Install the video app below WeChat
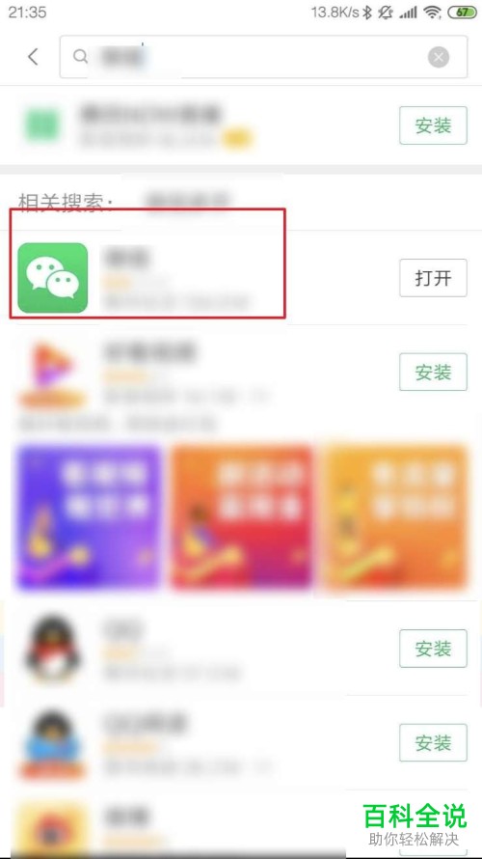This screenshot has width=482, height=859. (433, 372)
